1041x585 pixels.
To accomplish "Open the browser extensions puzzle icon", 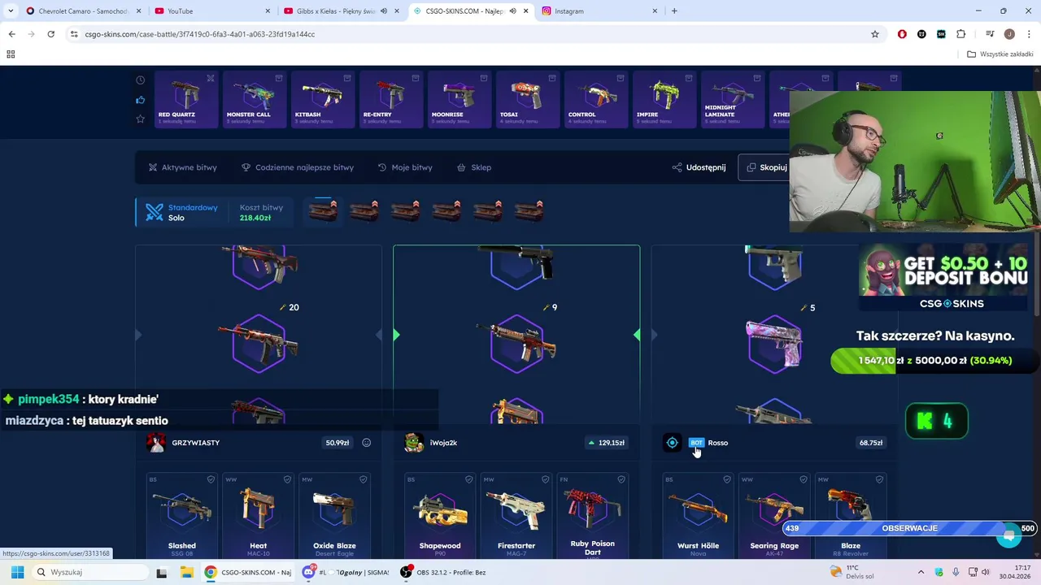I will pyautogui.click(x=961, y=34).
